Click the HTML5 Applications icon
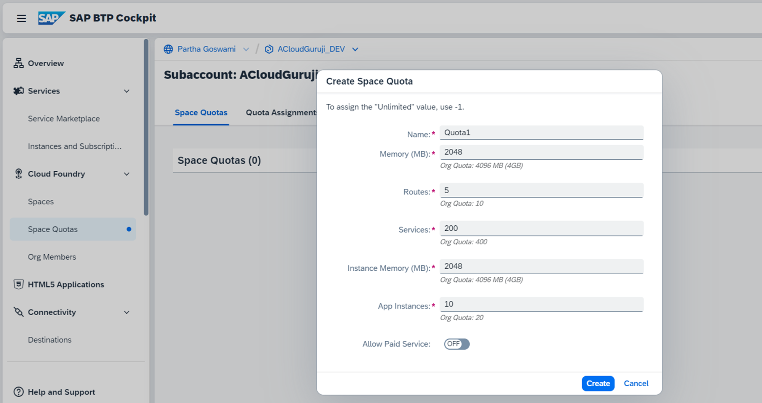Viewport: 762px width, 403px height. pyautogui.click(x=18, y=284)
